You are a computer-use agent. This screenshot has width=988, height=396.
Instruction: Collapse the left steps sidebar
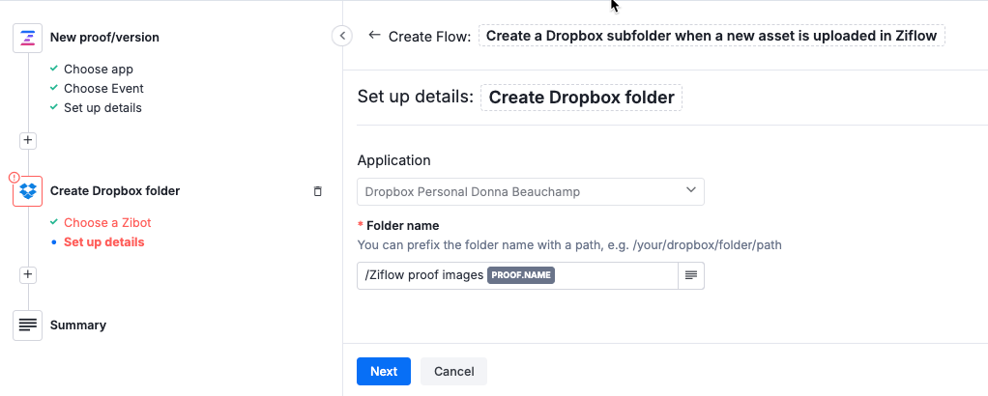pos(341,36)
